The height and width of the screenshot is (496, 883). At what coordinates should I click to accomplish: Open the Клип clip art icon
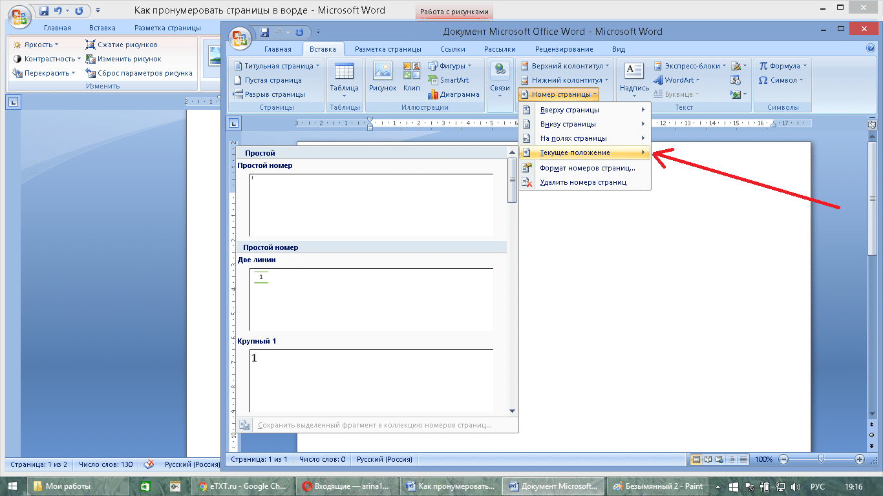(412, 77)
